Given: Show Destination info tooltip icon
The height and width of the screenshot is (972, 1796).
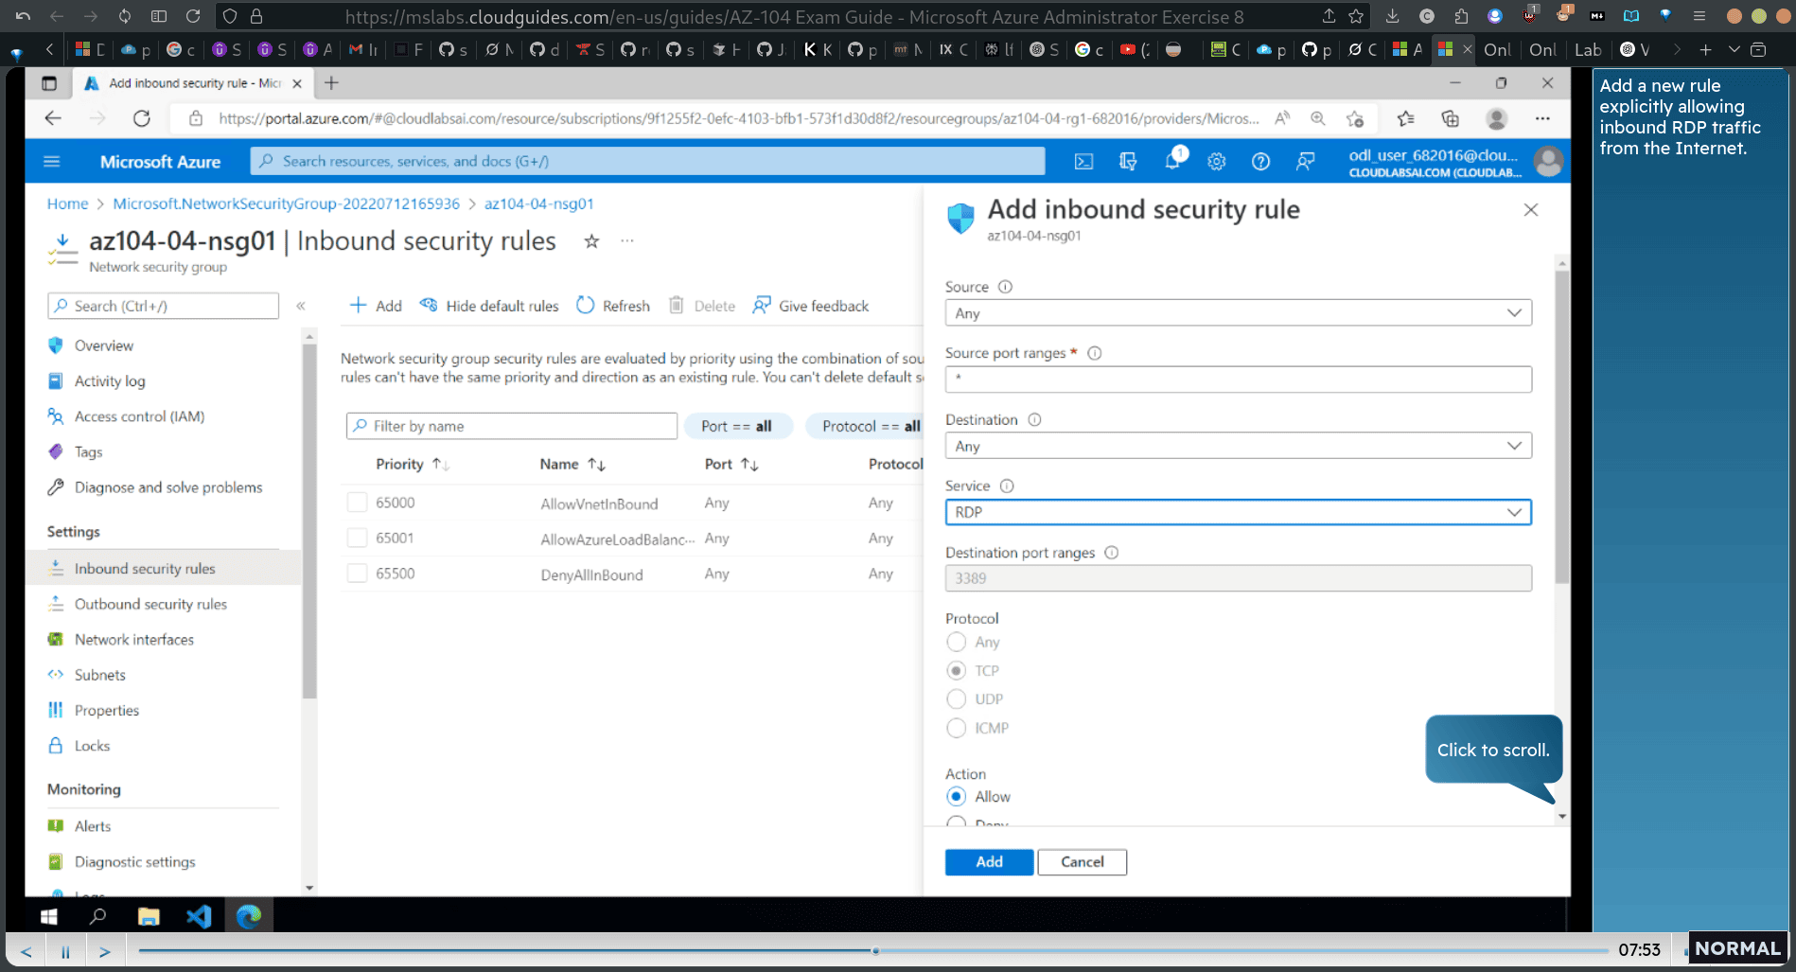Looking at the screenshot, I should tap(1034, 419).
